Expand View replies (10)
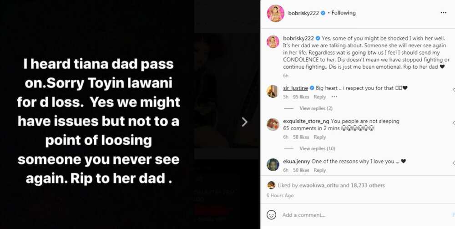455x229 pixels. [317, 148]
